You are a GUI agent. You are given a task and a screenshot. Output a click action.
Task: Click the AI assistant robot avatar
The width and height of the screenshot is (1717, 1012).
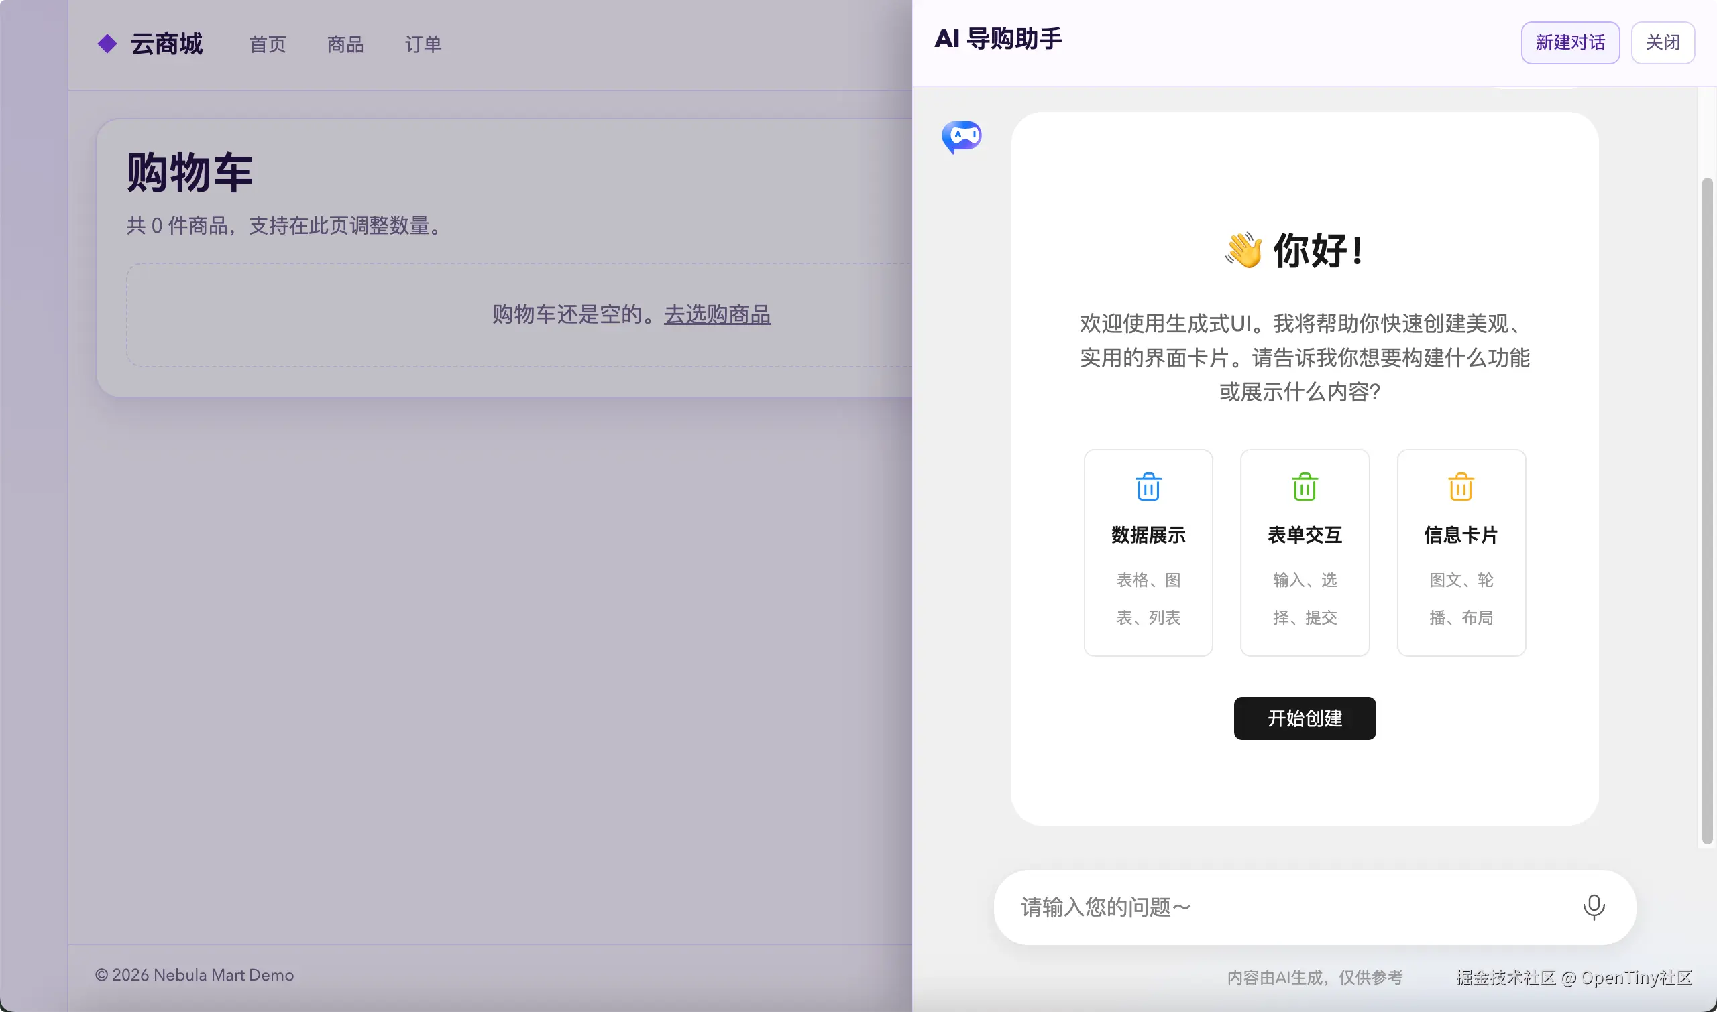pos(962,137)
